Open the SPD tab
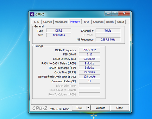This screenshot has width=152, height=119. (86, 22)
